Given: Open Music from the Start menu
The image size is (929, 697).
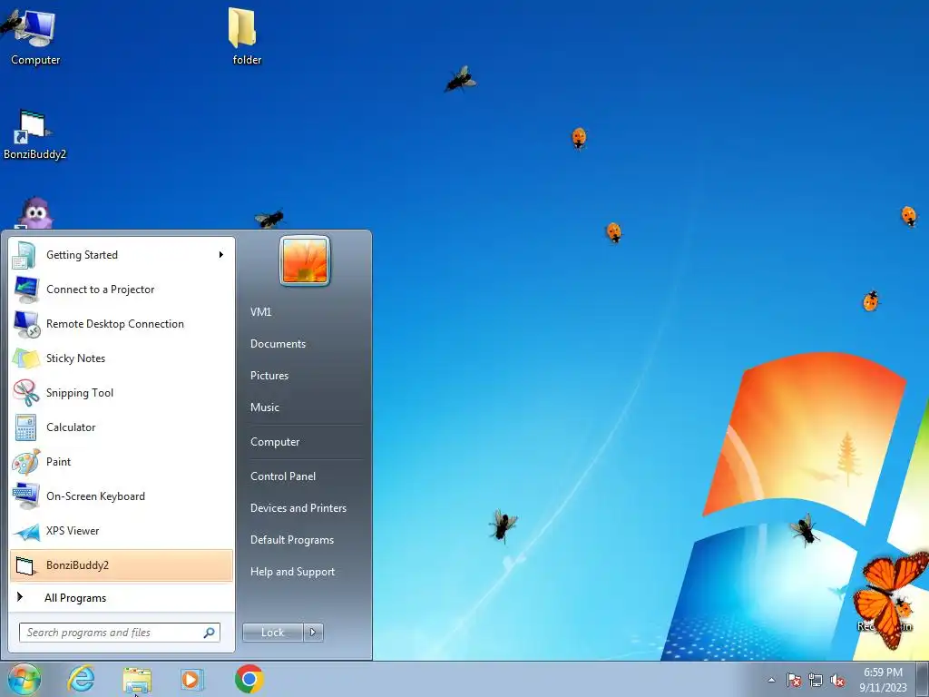Looking at the screenshot, I should (x=264, y=407).
